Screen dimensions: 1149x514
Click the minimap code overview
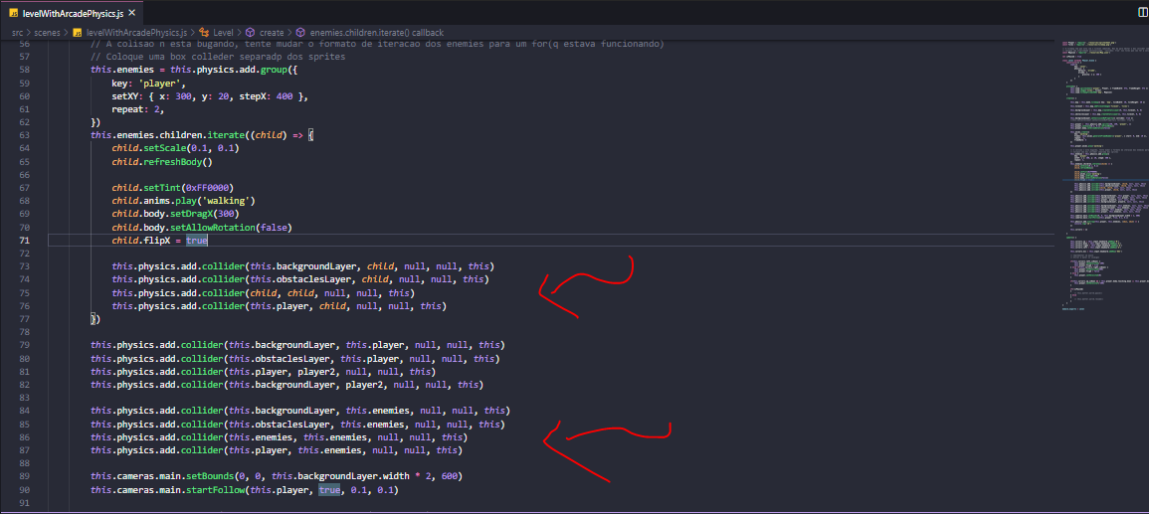[x=1103, y=176]
